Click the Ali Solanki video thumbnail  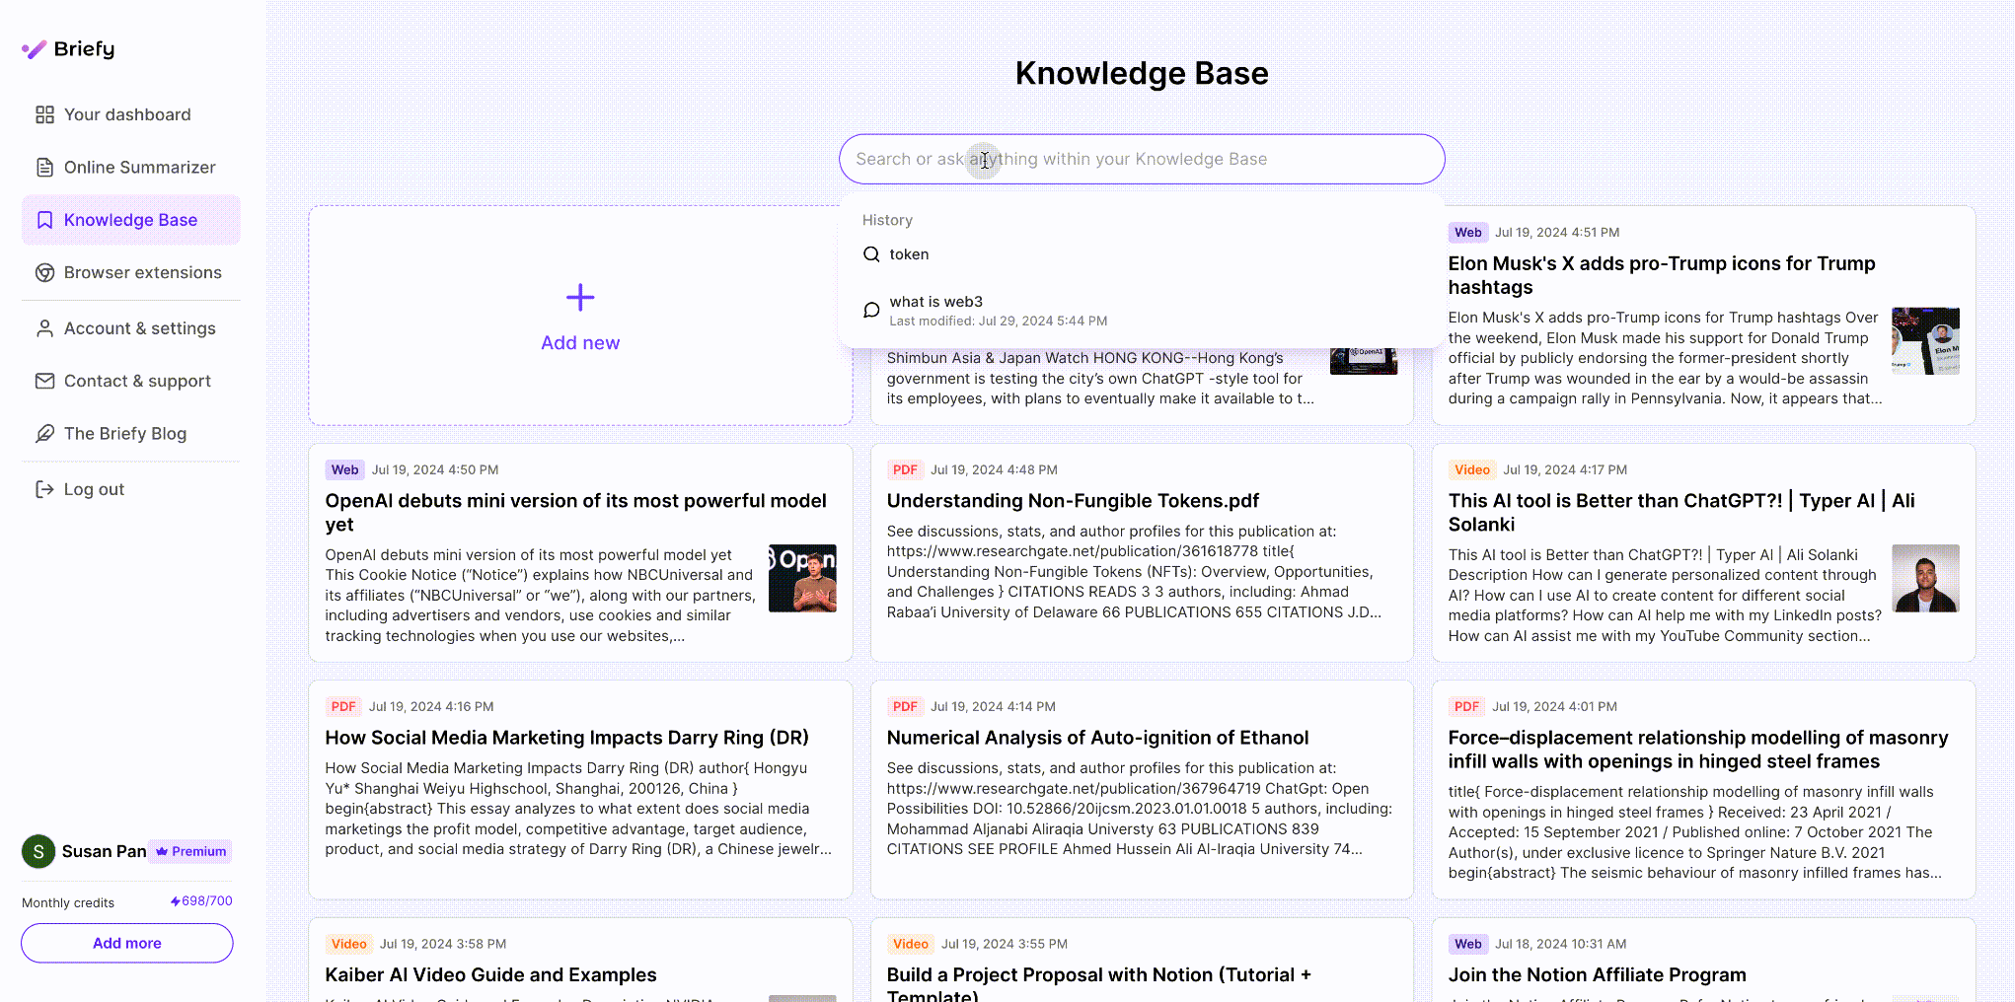(1925, 578)
